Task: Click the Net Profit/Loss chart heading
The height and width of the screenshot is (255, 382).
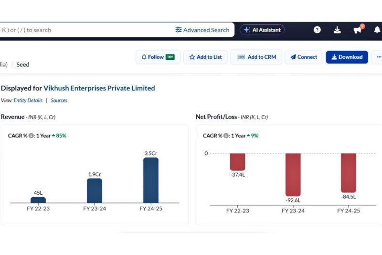Action: coord(216,117)
